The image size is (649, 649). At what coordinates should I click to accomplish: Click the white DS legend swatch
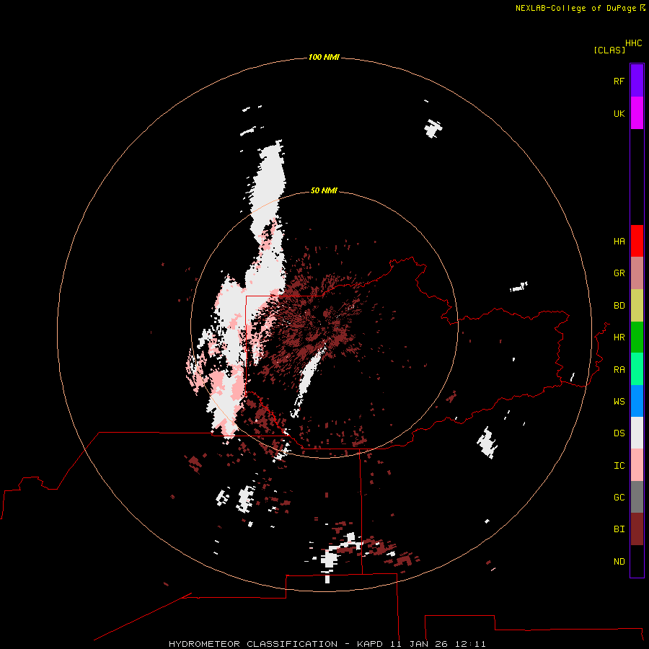(x=637, y=433)
